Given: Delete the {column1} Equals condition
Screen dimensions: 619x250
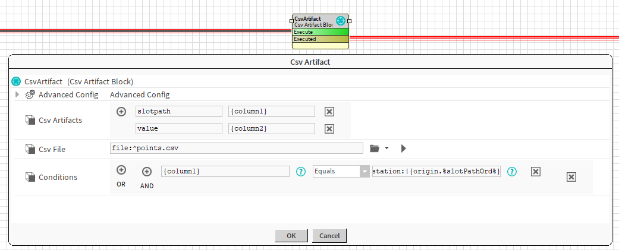Looking at the screenshot, I should (x=535, y=172).
